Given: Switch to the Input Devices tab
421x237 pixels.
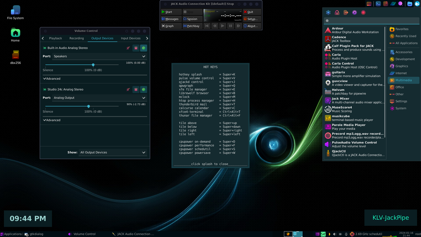Looking at the screenshot, I should click(x=130, y=38).
